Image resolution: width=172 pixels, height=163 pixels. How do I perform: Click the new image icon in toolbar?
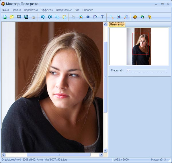click(x=5, y=17)
